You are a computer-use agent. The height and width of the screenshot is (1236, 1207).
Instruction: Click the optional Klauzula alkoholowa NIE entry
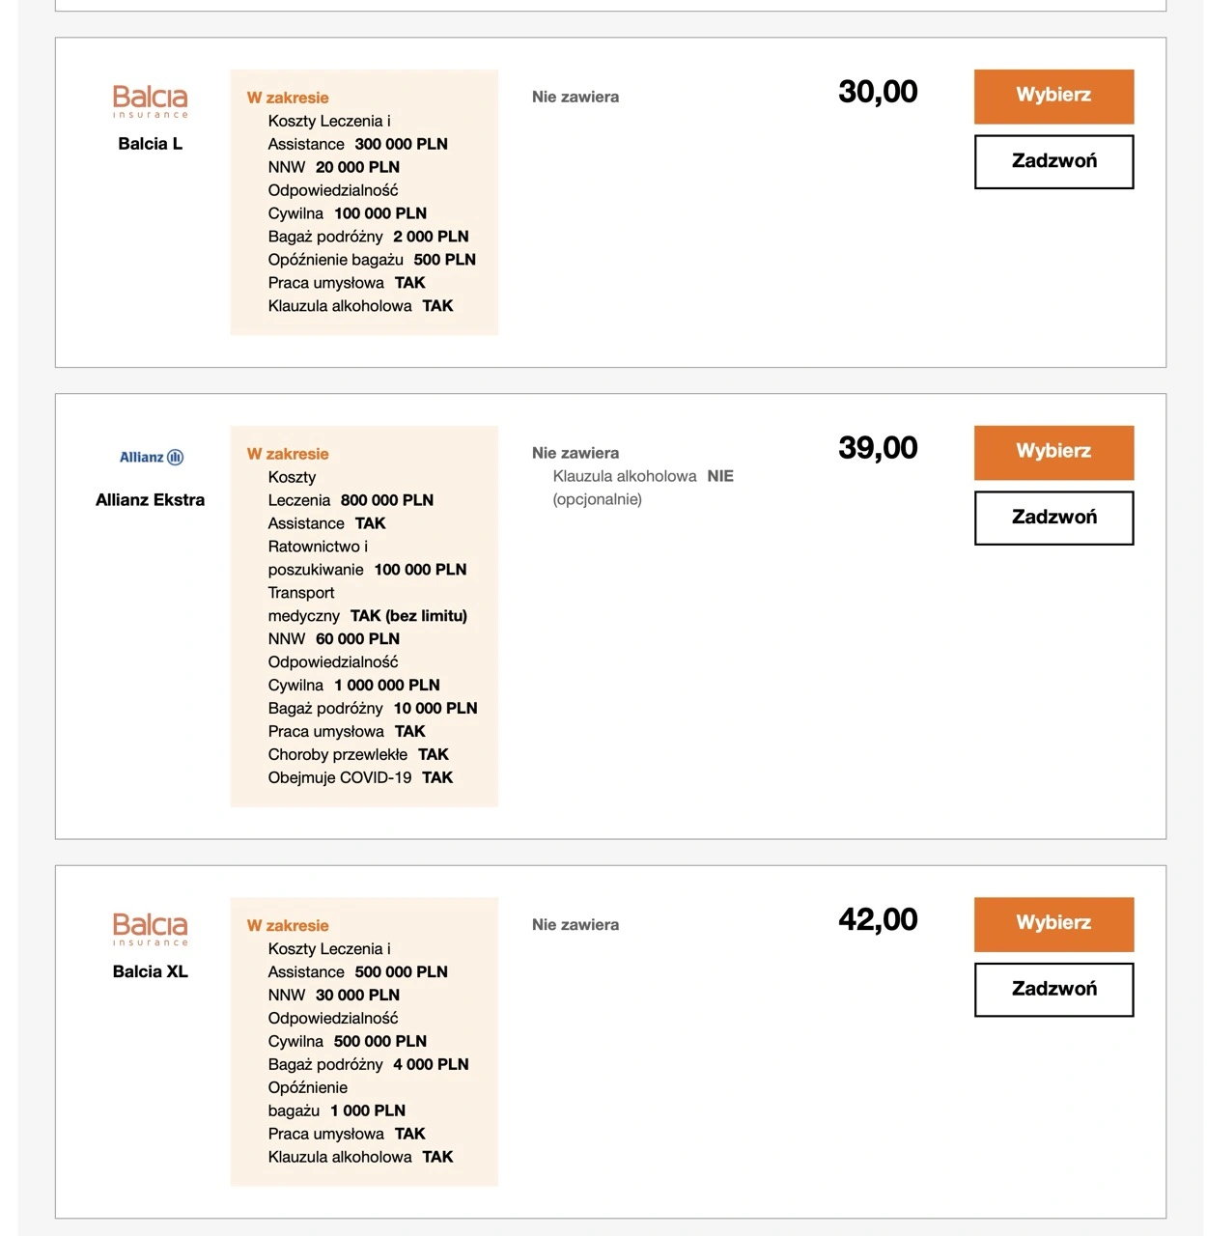643,477
